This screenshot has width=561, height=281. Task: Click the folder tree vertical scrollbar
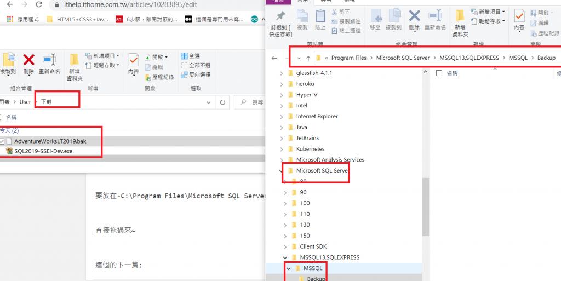(x=425, y=208)
